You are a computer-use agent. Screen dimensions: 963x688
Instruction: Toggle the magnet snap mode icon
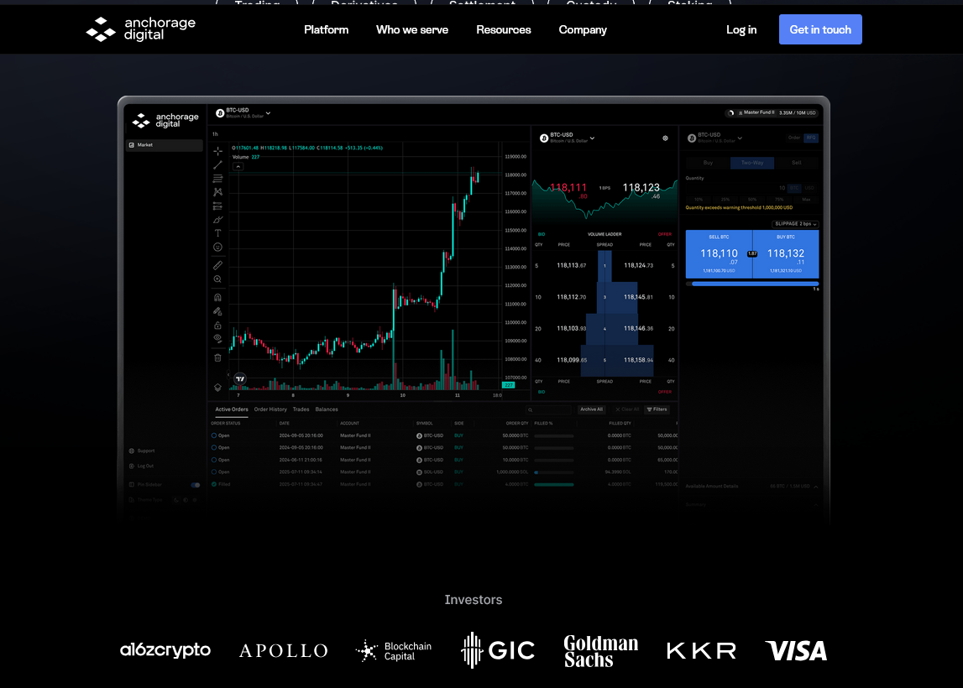tap(217, 297)
